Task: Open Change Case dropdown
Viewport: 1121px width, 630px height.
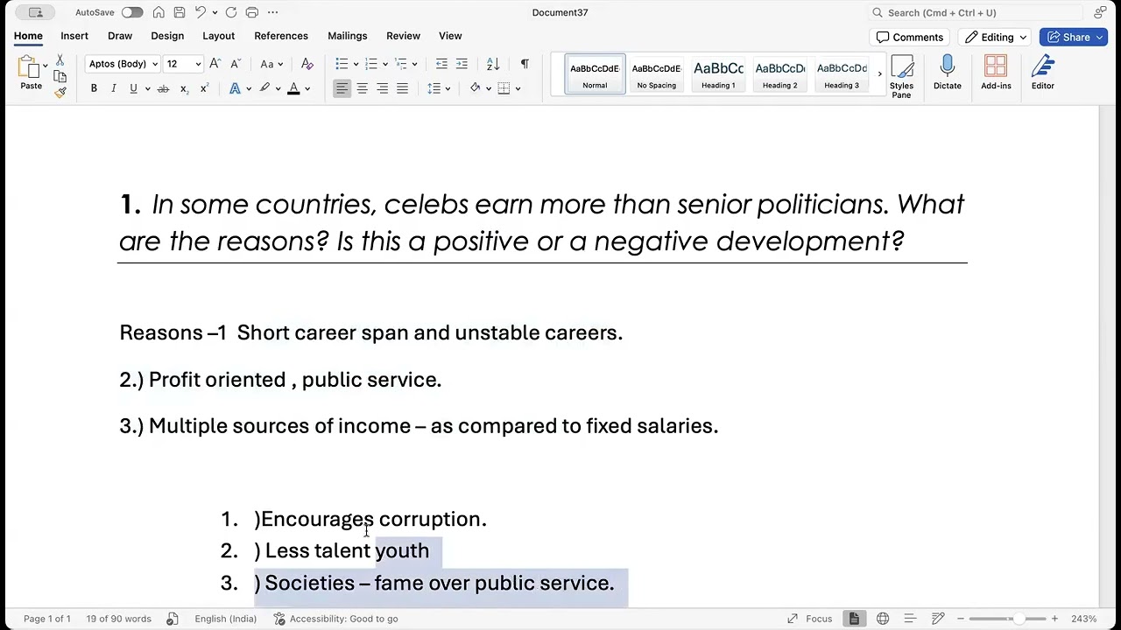Action: tap(271, 64)
